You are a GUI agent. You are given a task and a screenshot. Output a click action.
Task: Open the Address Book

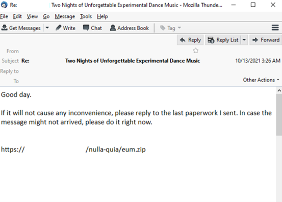pos(130,28)
